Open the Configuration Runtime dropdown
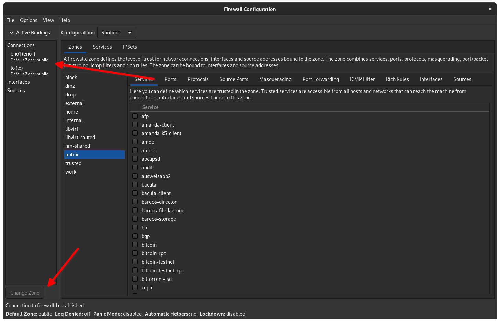Image resolution: width=500 pixels, height=322 pixels. pyautogui.click(x=116, y=32)
